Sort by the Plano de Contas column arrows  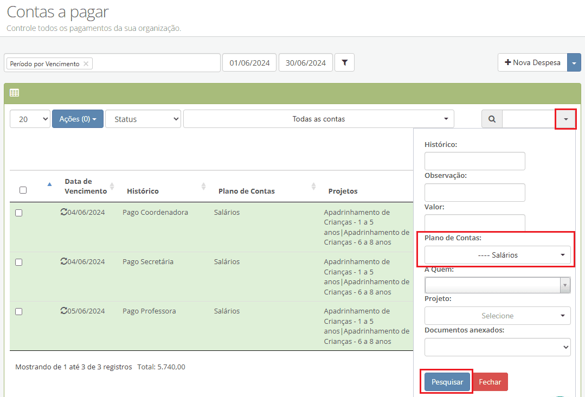click(314, 186)
